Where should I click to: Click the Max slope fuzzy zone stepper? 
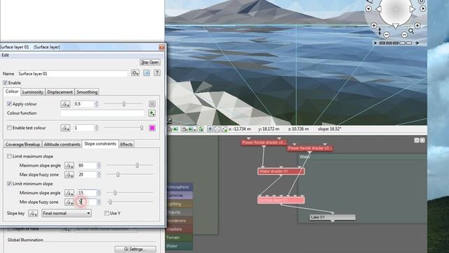tap(99, 175)
